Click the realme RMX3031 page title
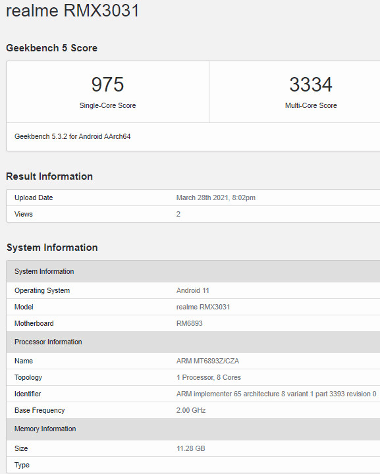The image size is (380, 474). [72, 10]
